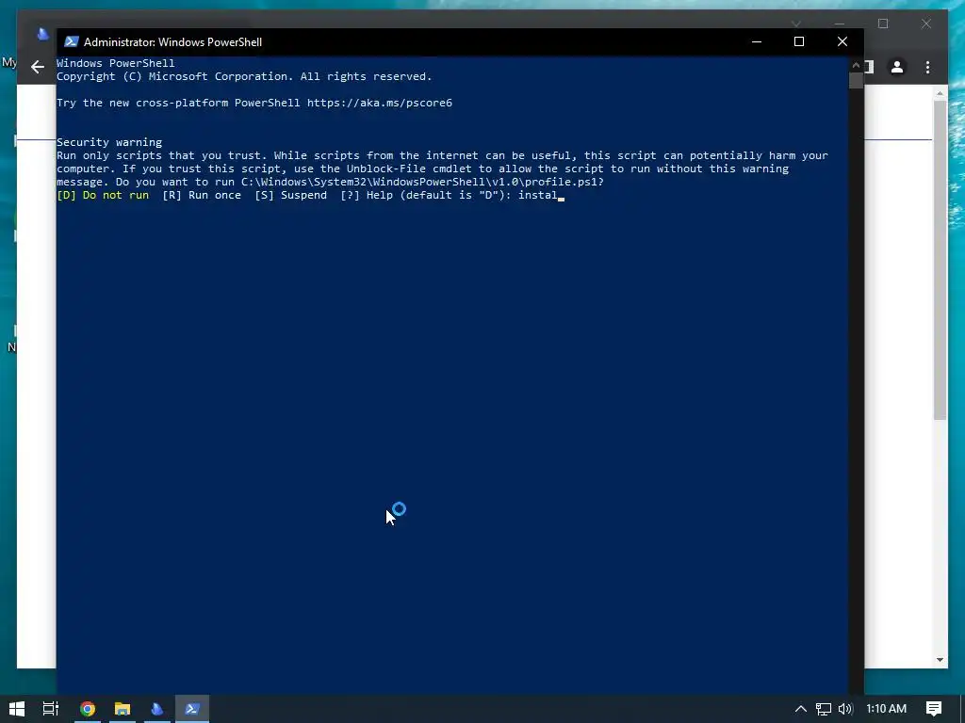The image size is (965, 723).
Task: Click the typed 'instal' input text
Action: coord(537,195)
